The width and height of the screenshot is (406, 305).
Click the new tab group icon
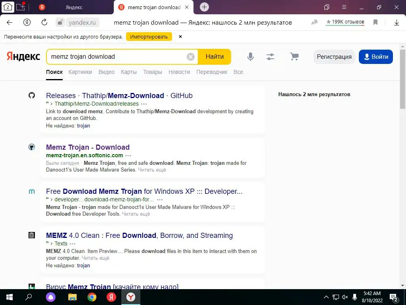pos(21,7)
